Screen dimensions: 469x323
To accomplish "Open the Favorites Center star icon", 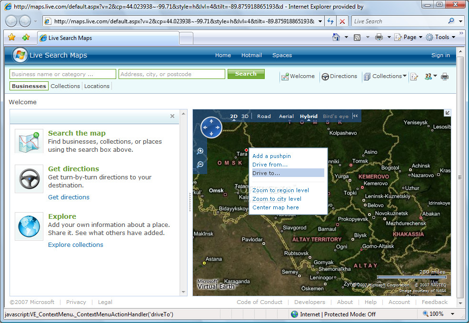I will pos(11,37).
